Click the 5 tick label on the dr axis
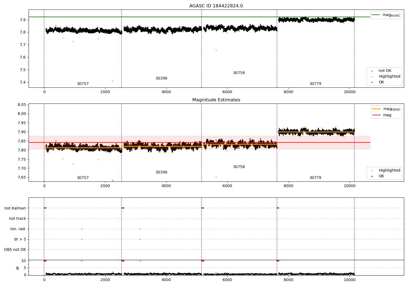Viewport: 408px width, 286px height. coord(25,268)
